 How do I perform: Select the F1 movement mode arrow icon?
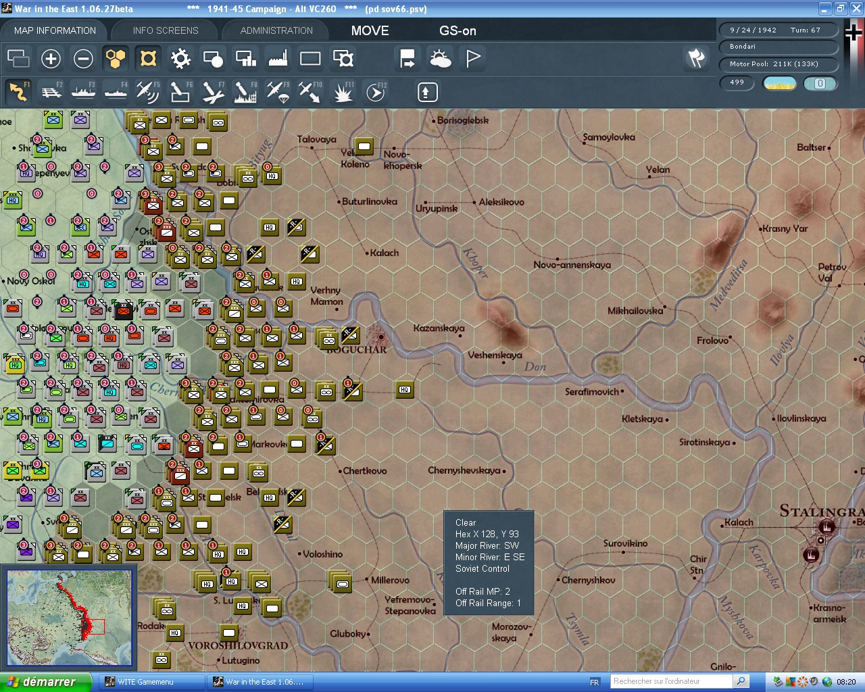(x=18, y=92)
